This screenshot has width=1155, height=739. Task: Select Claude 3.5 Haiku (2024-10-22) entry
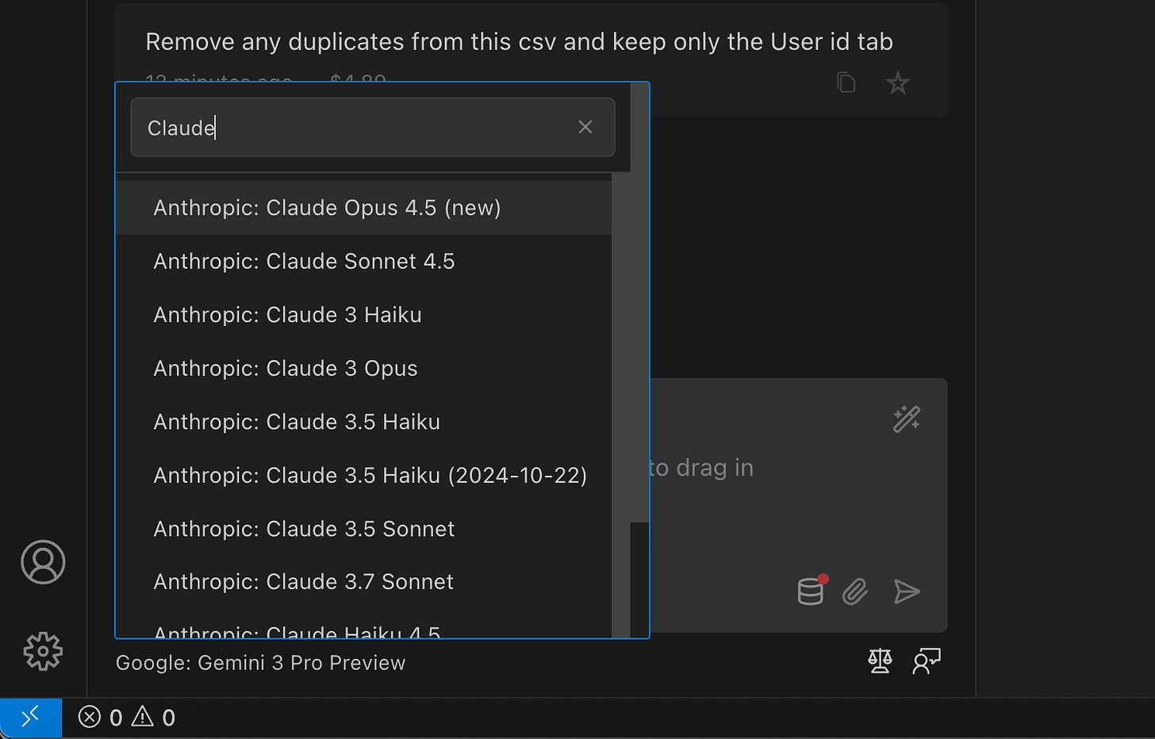tap(363, 475)
